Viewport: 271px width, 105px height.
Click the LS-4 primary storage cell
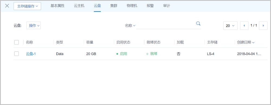click(211, 54)
